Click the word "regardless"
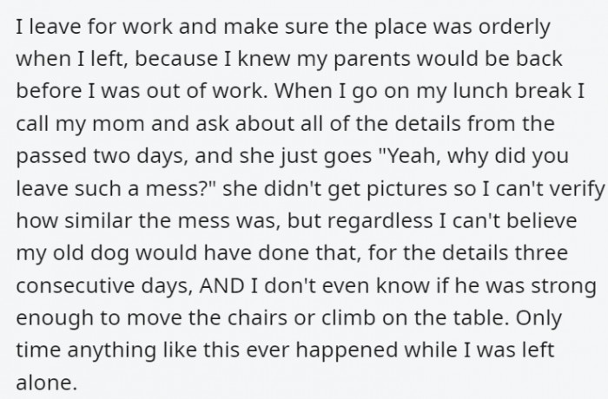The height and width of the screenshot is (399, 608). click(x=380, y=222)
